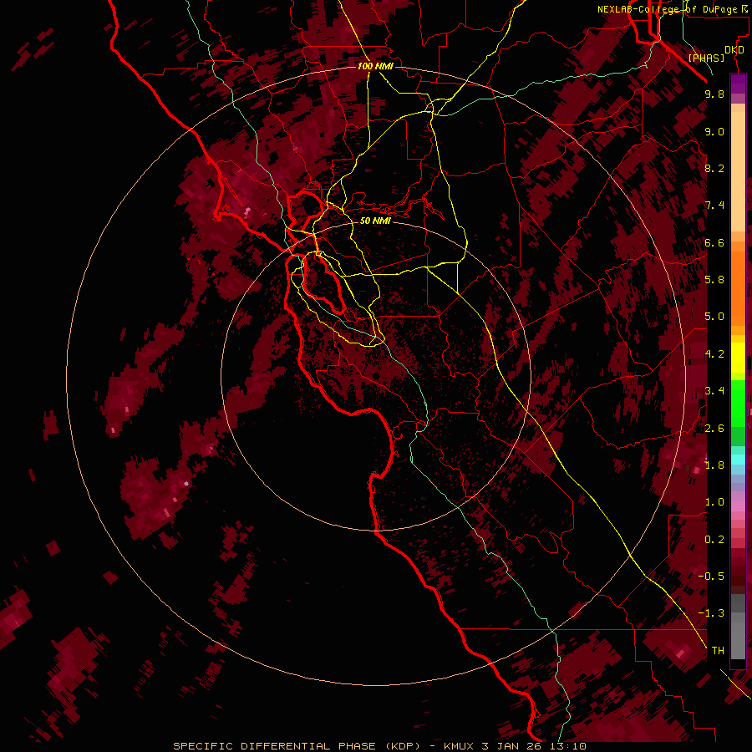752x752 pixels.
Task: Click the -1.3 value on the color scale
Action: [x=711, y=613]
